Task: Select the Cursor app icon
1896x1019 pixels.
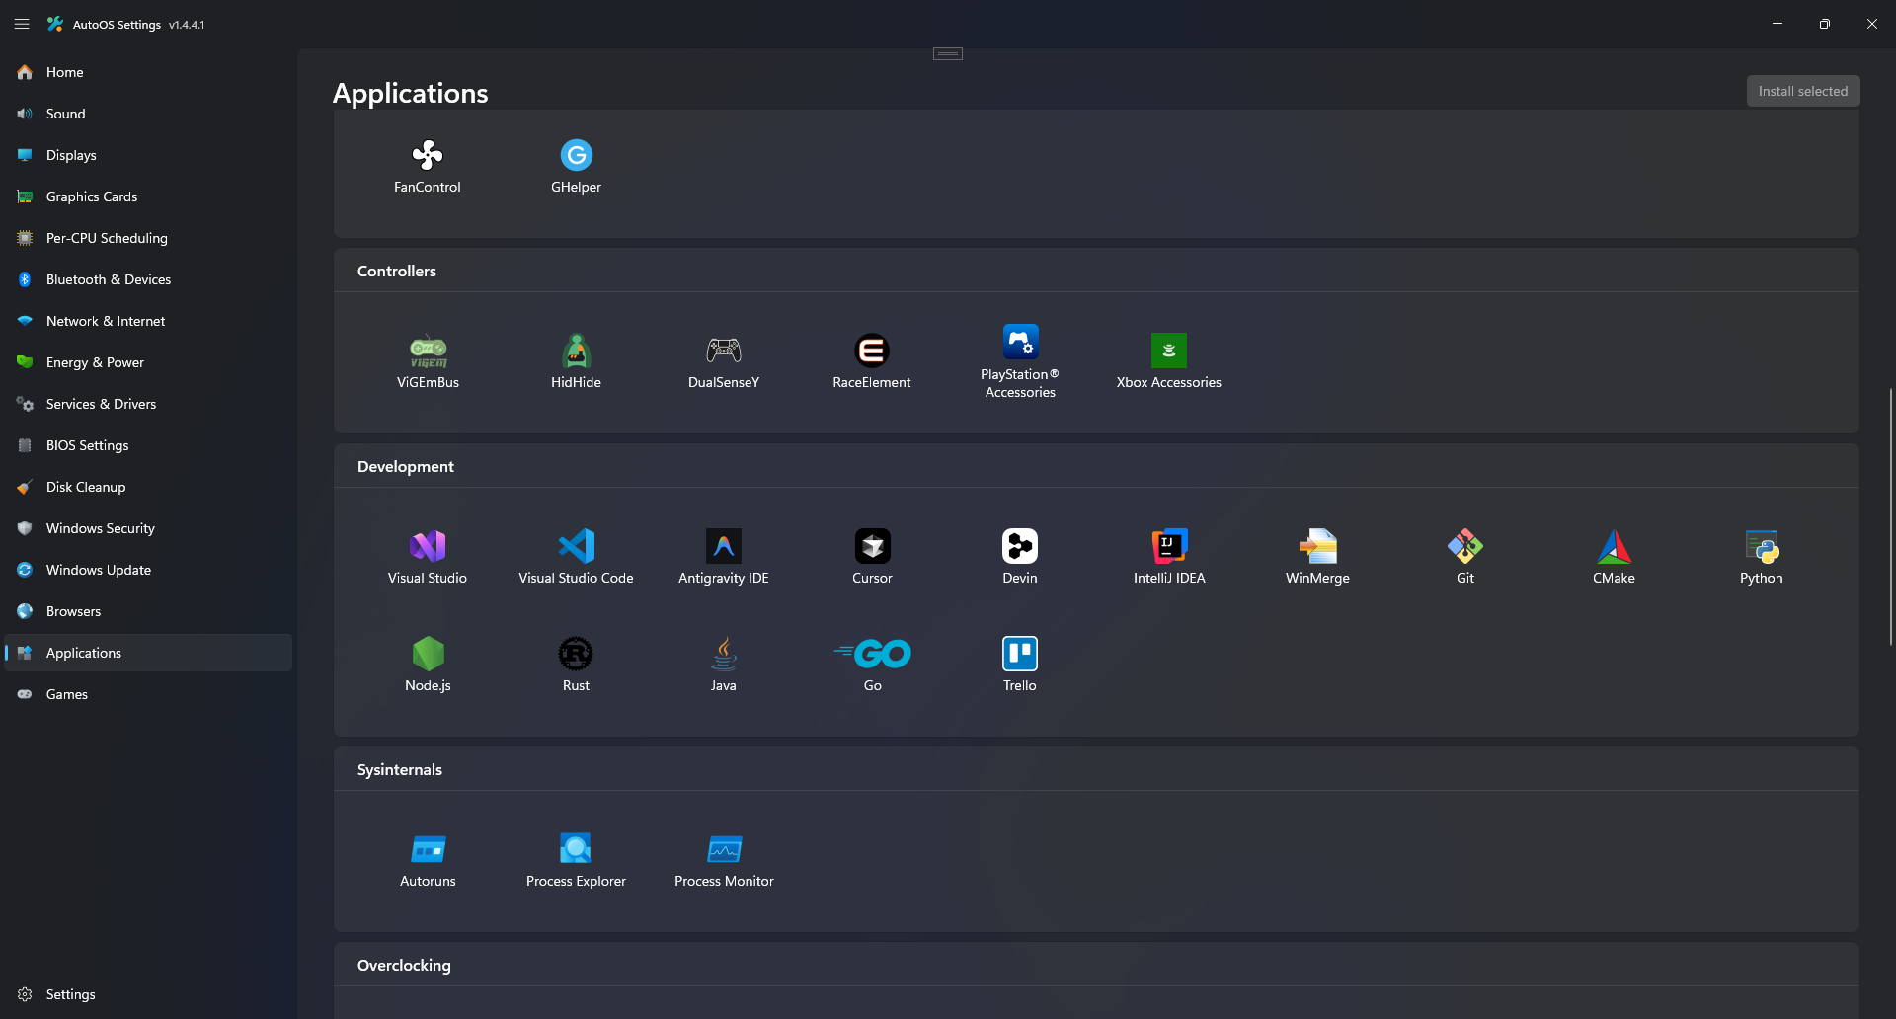Action: pyautogui.click(x=873, y=546)
